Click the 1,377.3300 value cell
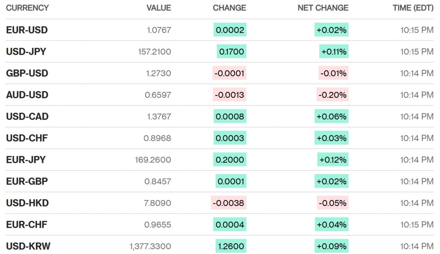 (150, 246)
